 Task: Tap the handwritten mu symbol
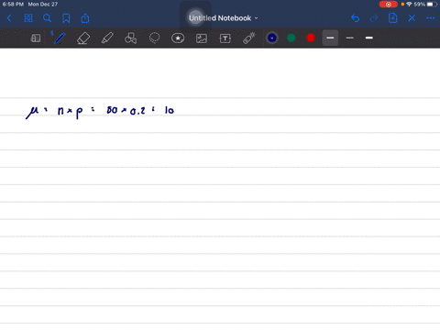pos(32,112)
